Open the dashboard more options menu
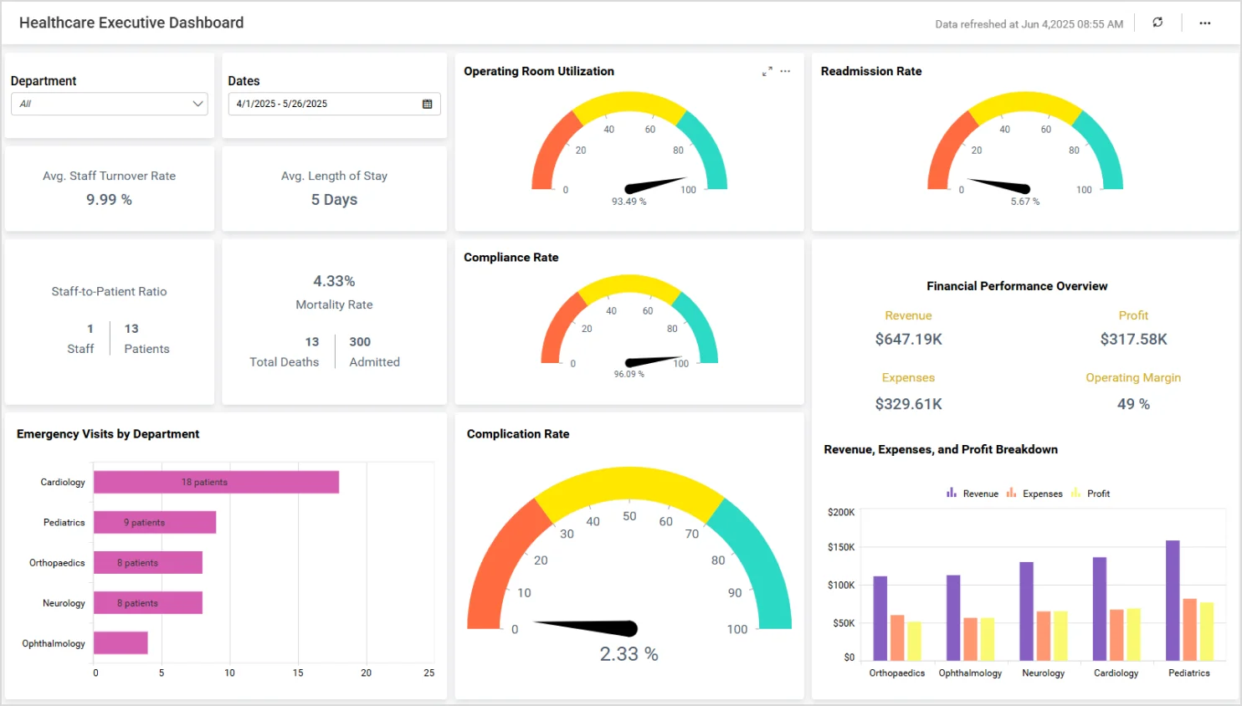This screenshot has height=706, width=1242. pyautogui.click(x=1204, y=23)
